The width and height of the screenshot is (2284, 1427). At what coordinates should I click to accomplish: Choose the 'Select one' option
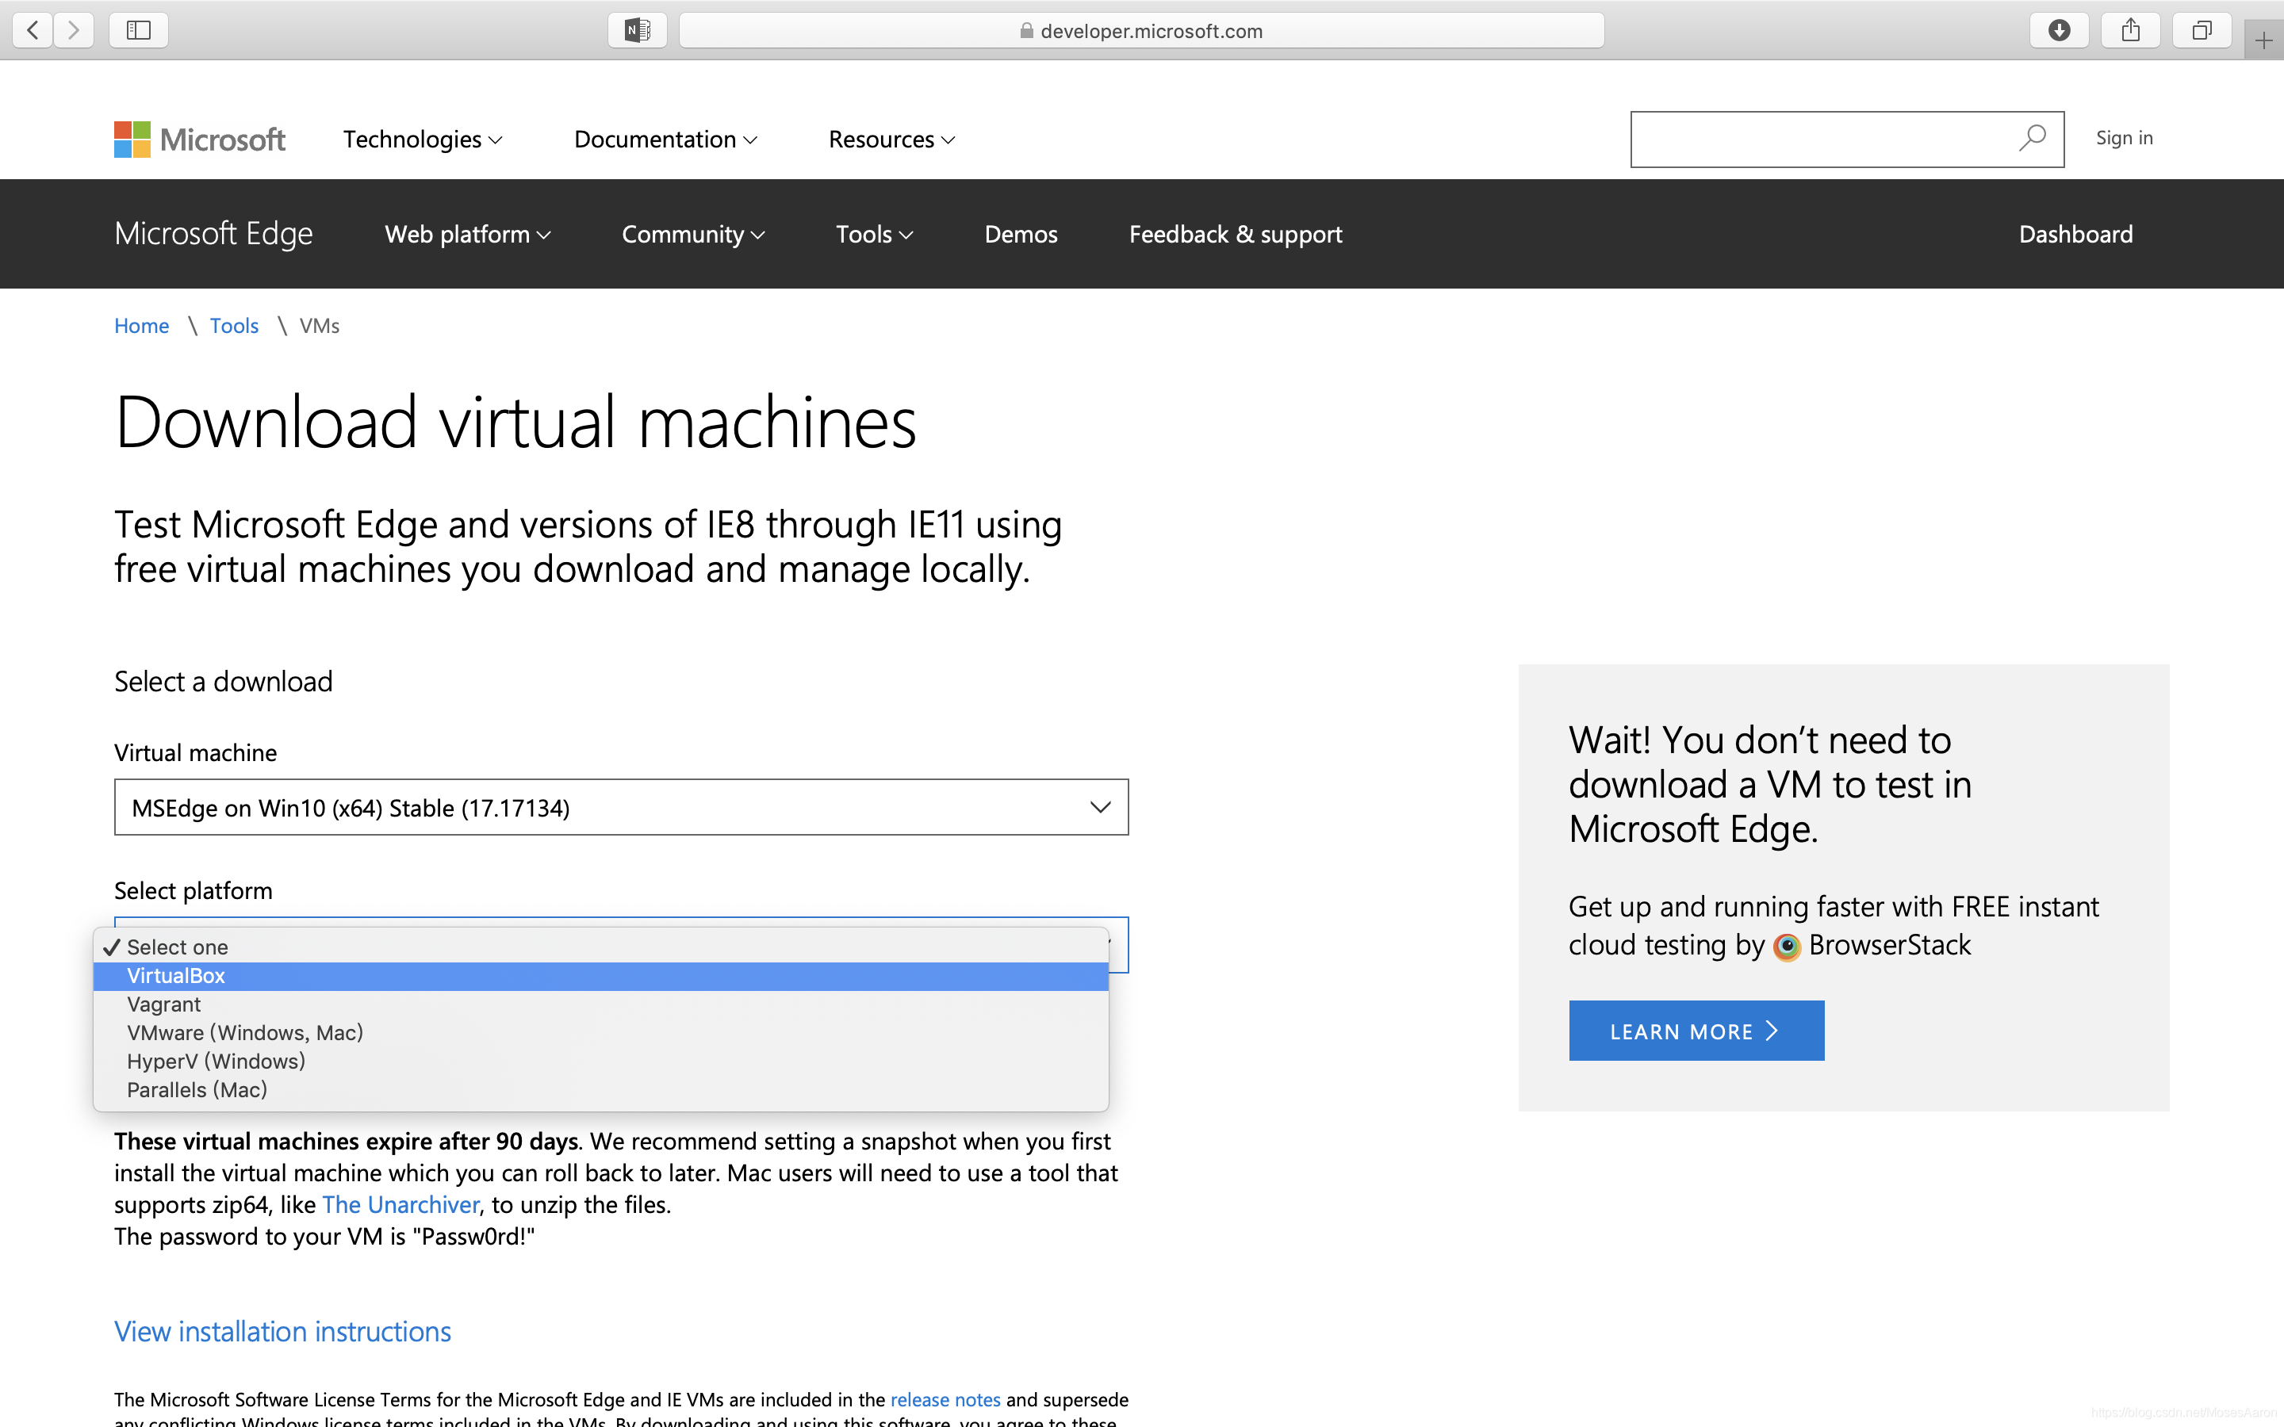(x=600, y=947)
